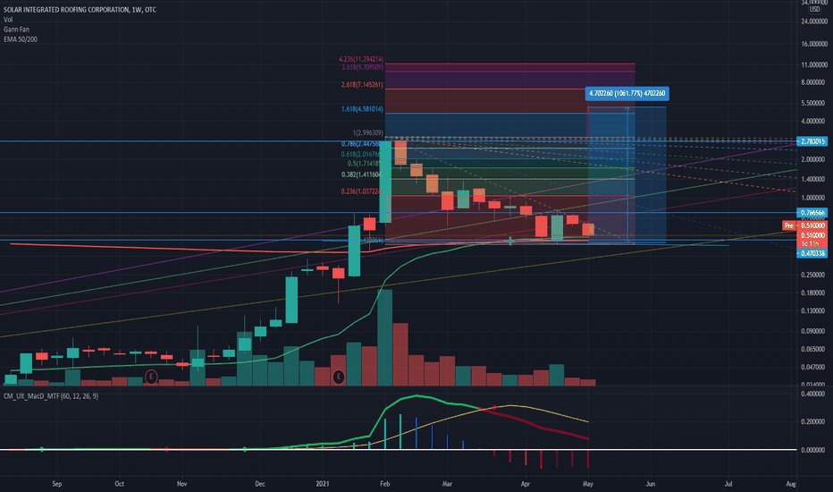Click the Apr label on time axis
The width and height of the screenshot is (833, 492).
click(526, 484)
